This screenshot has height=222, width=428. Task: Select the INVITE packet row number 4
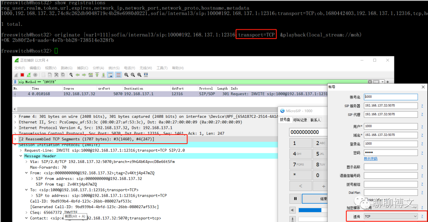(x=170, y=94)
